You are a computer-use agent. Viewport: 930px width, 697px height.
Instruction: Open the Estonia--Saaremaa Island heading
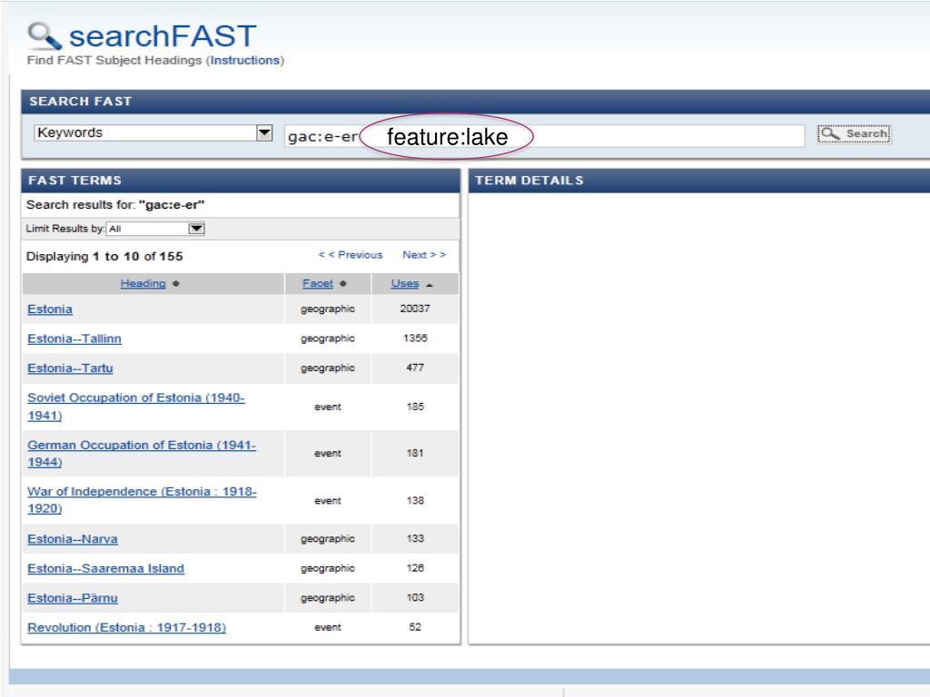pos(105,568)
